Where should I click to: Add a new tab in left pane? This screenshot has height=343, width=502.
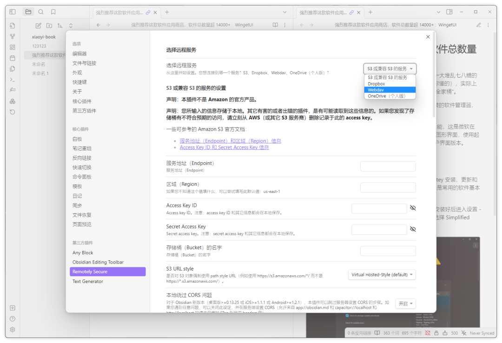167,12
